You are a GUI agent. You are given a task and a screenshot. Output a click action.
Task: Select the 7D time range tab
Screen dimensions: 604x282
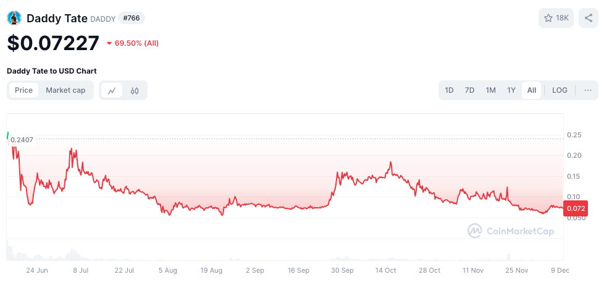(x=469, y=90)
